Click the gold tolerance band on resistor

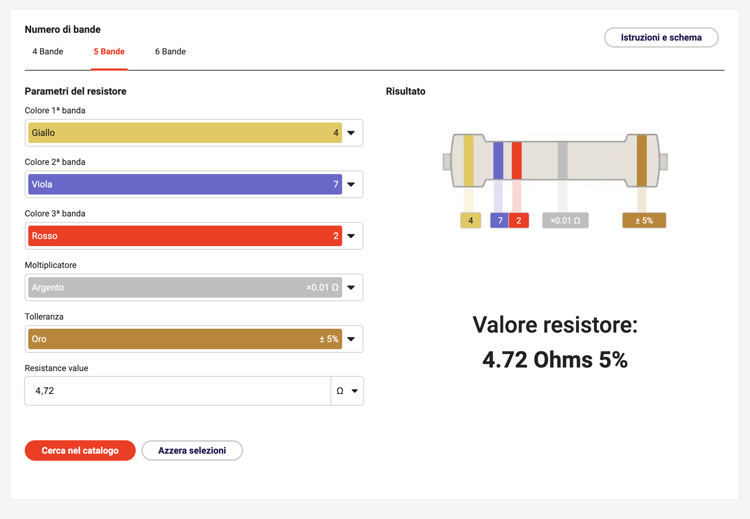point(641,161)
